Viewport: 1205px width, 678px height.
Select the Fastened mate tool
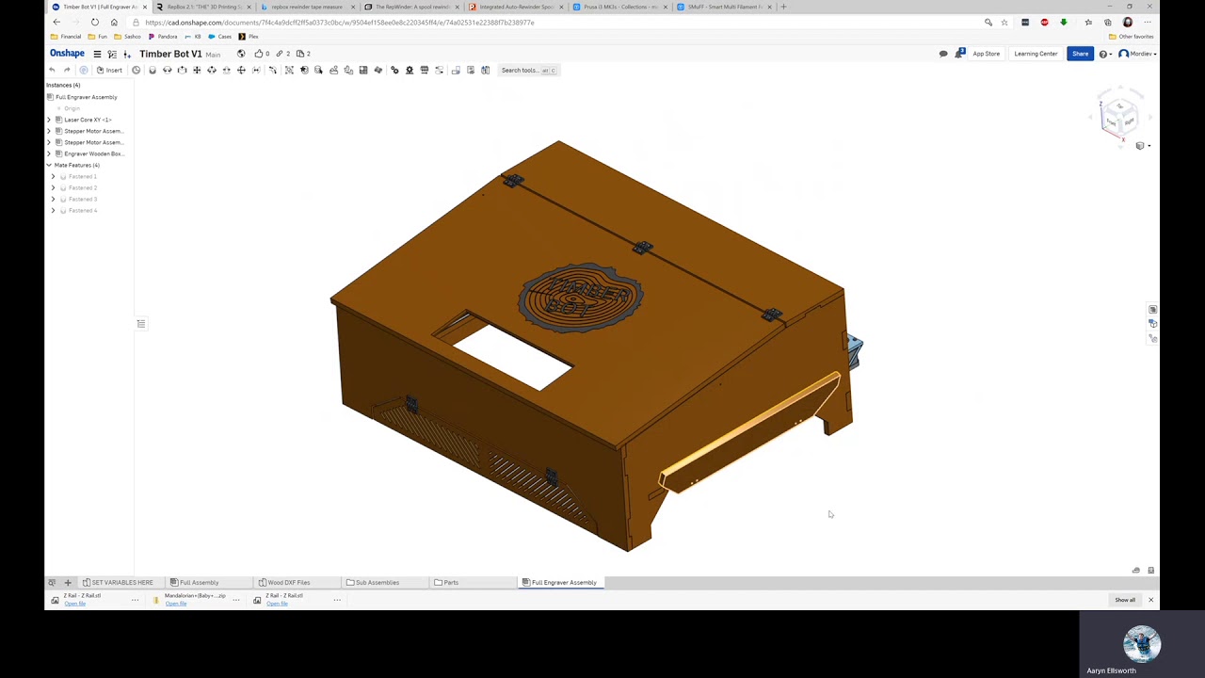coord(153,70)
